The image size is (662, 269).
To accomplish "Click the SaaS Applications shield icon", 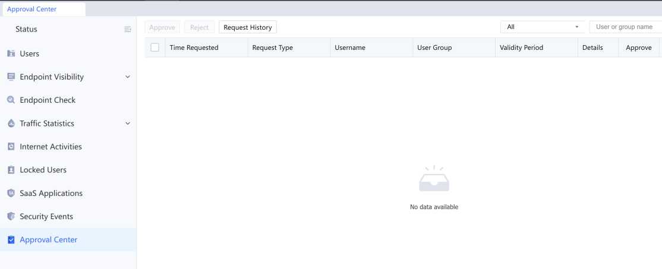I will click(11, 193).
